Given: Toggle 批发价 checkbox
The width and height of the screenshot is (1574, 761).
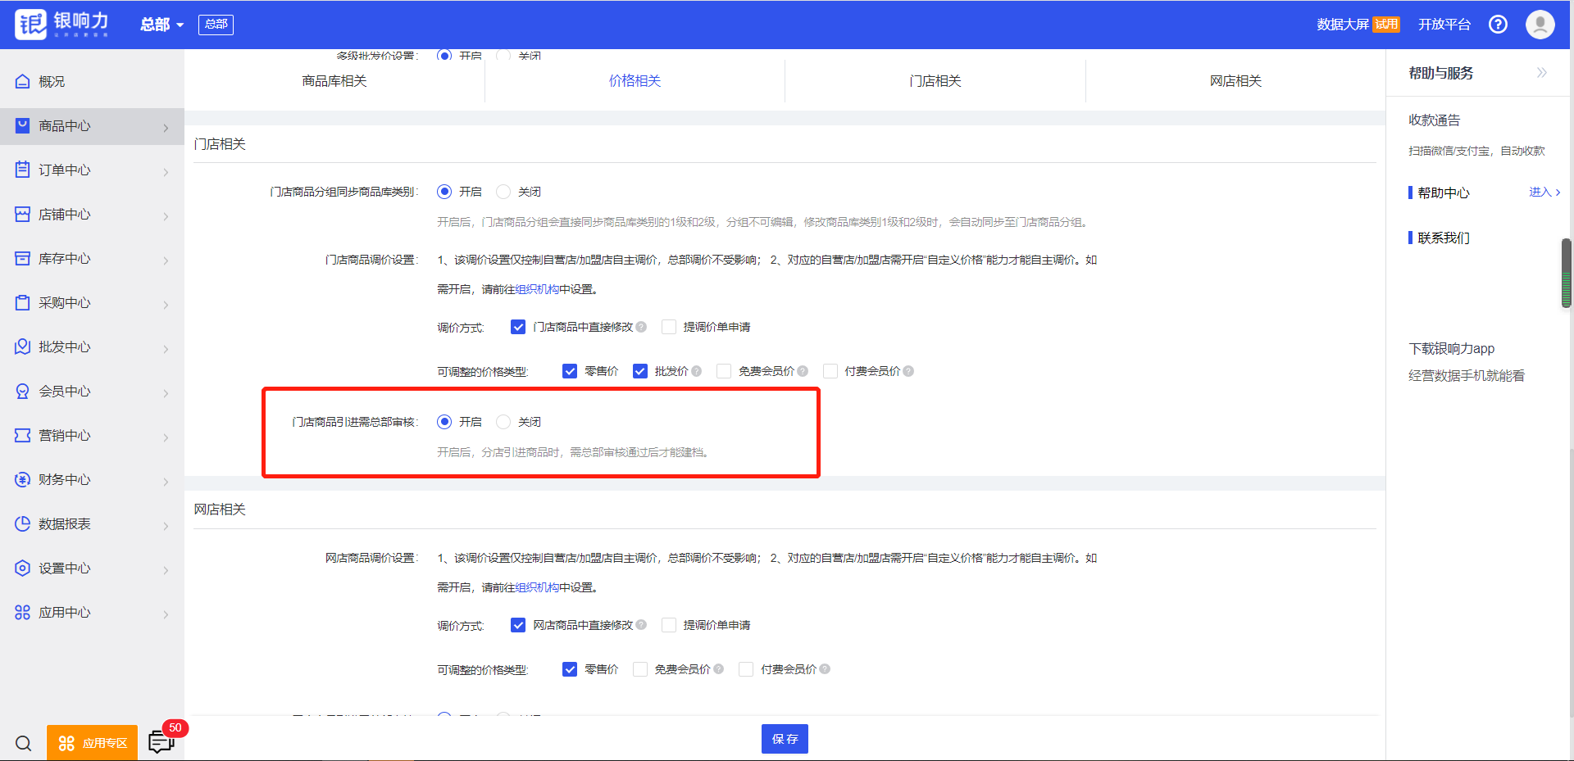Looking at the screenshot, I should coord(640,371).
